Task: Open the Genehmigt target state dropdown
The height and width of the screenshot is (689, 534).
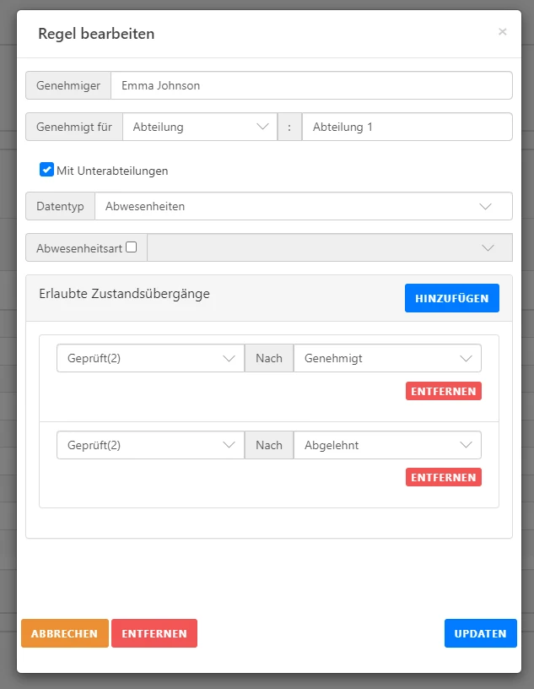Action: click(386, 357)
